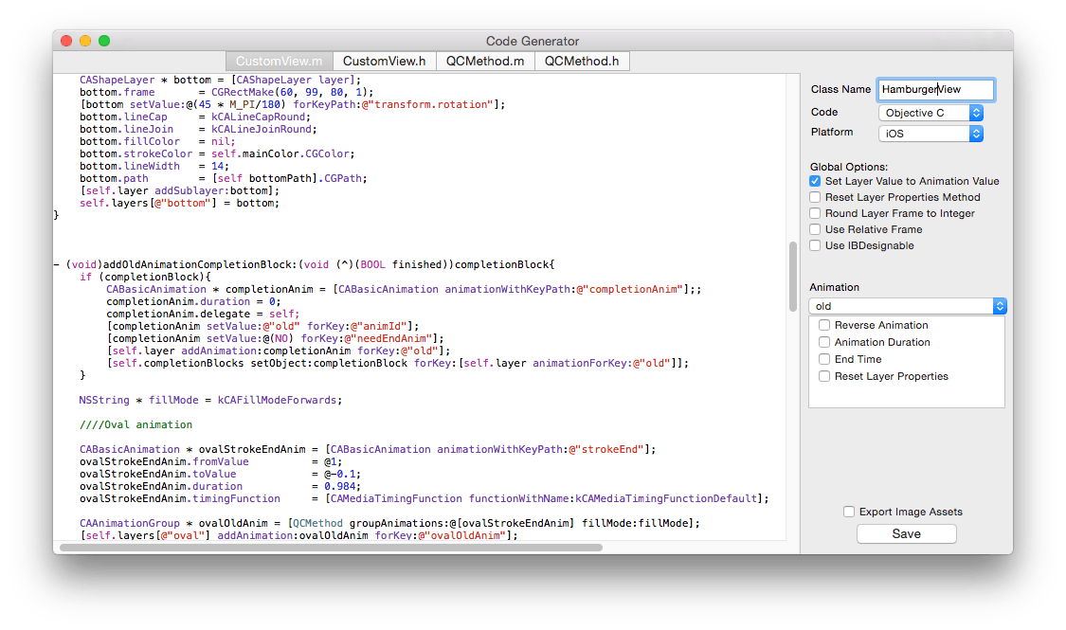Screen dimensions: 1066x630
Task: Check the Use IBDesignable box
Action: coord(815,245)
